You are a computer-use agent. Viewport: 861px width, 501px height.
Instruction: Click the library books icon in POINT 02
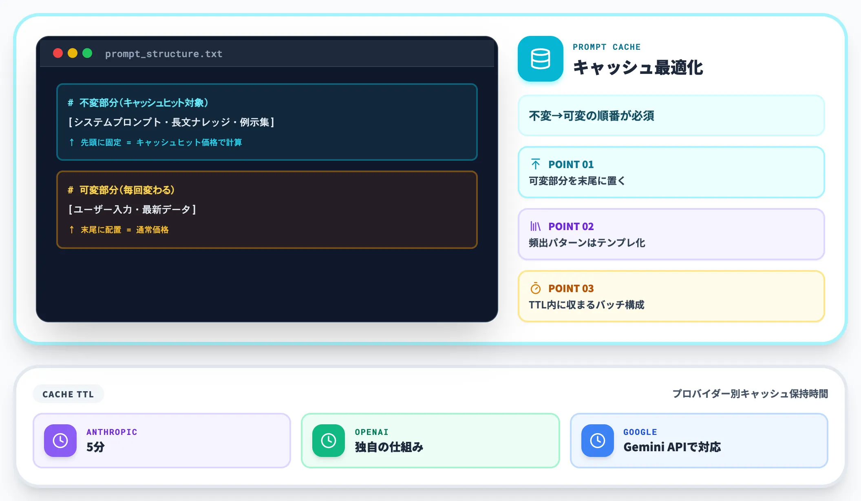coord(535,226)
